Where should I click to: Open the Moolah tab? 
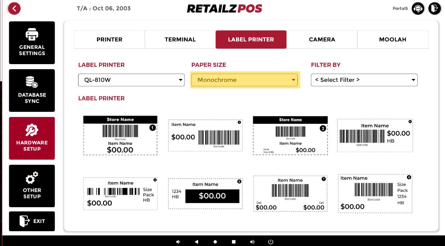[393, 39]
